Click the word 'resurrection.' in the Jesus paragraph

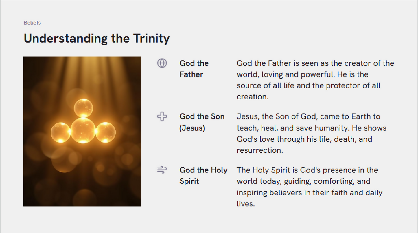tap(259, 150)
